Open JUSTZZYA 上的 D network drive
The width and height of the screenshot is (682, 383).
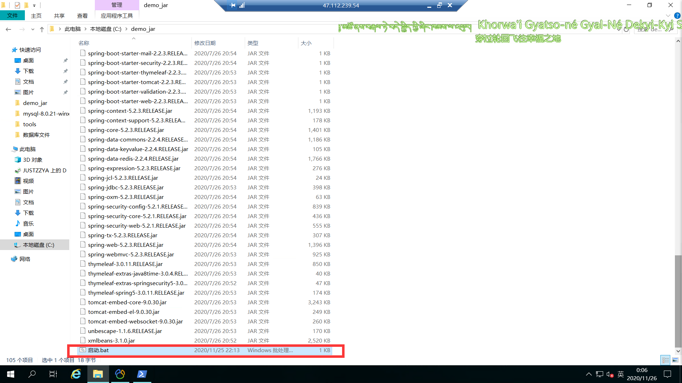pos(44,171)
